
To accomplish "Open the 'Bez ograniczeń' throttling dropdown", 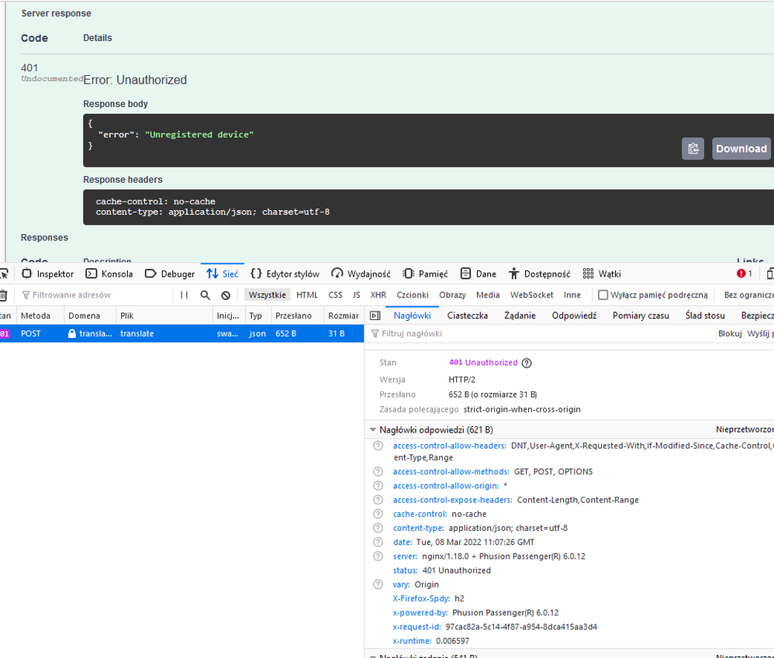I will [x=748, y=295].
